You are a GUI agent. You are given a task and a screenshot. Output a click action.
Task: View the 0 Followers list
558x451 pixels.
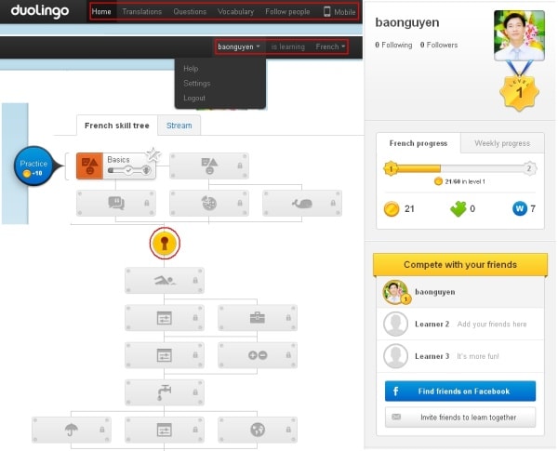tap(439, 45)
